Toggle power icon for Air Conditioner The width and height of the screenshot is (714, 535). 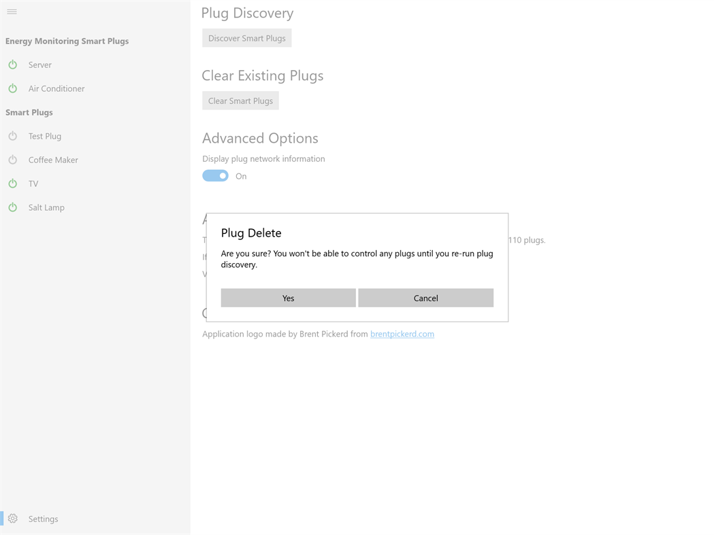tap(12, 88)
